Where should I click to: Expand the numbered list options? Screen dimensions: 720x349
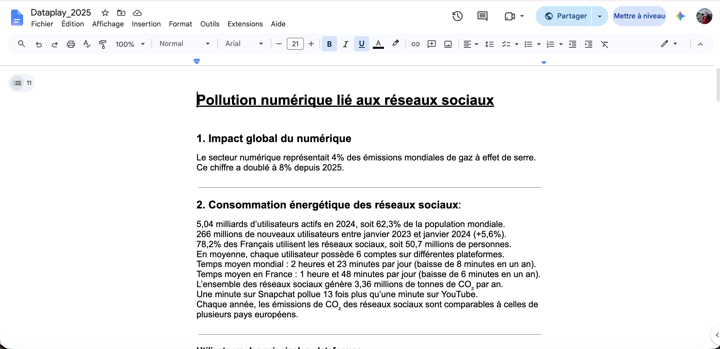click(561, 44)
